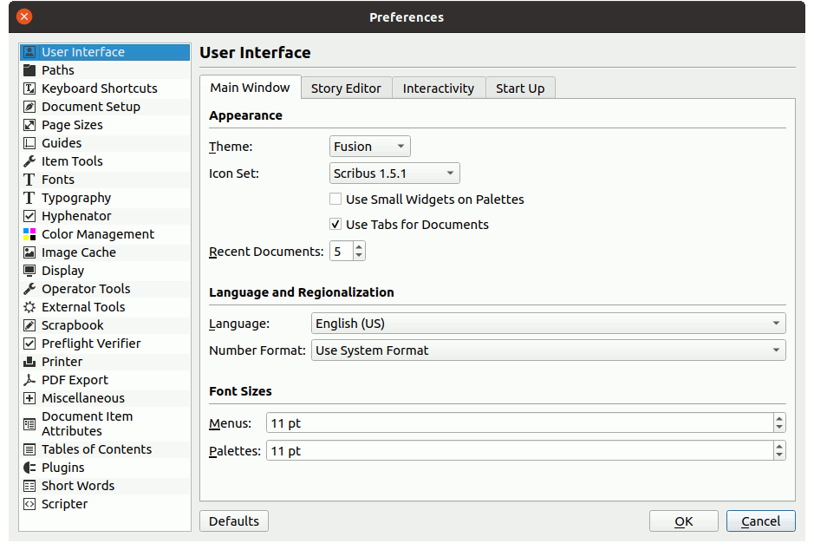Select the Printer icon in sidebar
814x550 pixels.
pyautogui.click(x=29, y=362)
